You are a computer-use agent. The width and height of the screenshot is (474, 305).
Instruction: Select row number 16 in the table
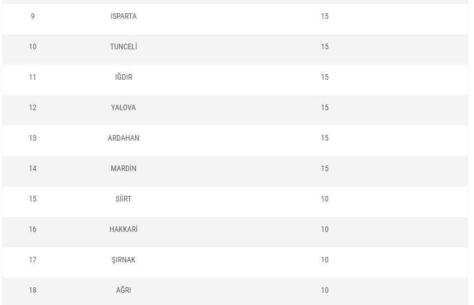(x=33, y=230)
